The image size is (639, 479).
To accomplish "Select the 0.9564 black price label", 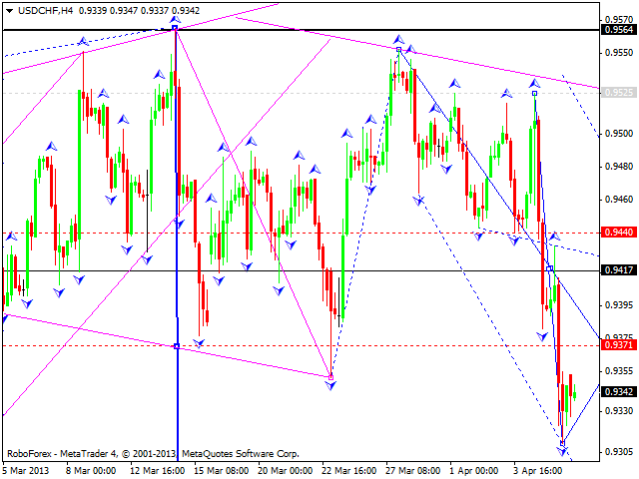I will [616, 30].
